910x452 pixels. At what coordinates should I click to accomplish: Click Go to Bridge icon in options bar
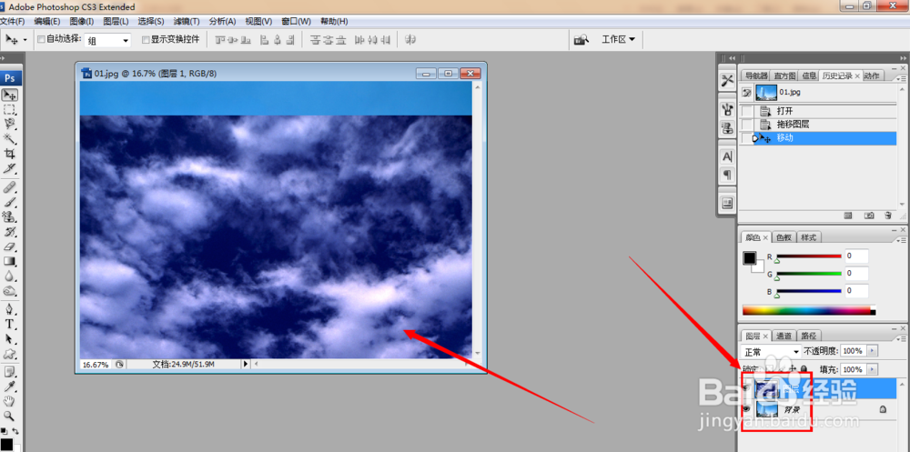click(581, 39)
